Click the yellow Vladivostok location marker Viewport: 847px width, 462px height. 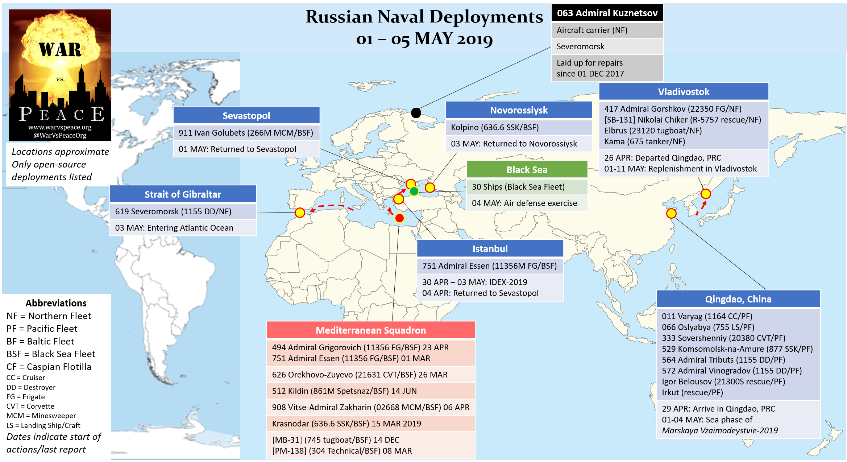pos(706,194)
